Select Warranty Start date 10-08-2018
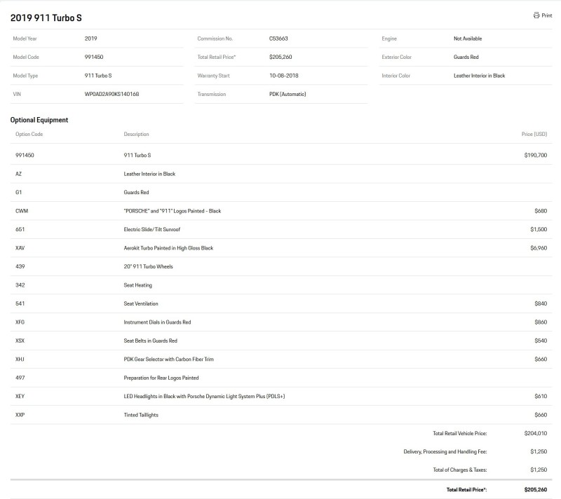Image resolution: width=561 pixels, height=499 pixels. pyautogui.click(x=284, y=76)
